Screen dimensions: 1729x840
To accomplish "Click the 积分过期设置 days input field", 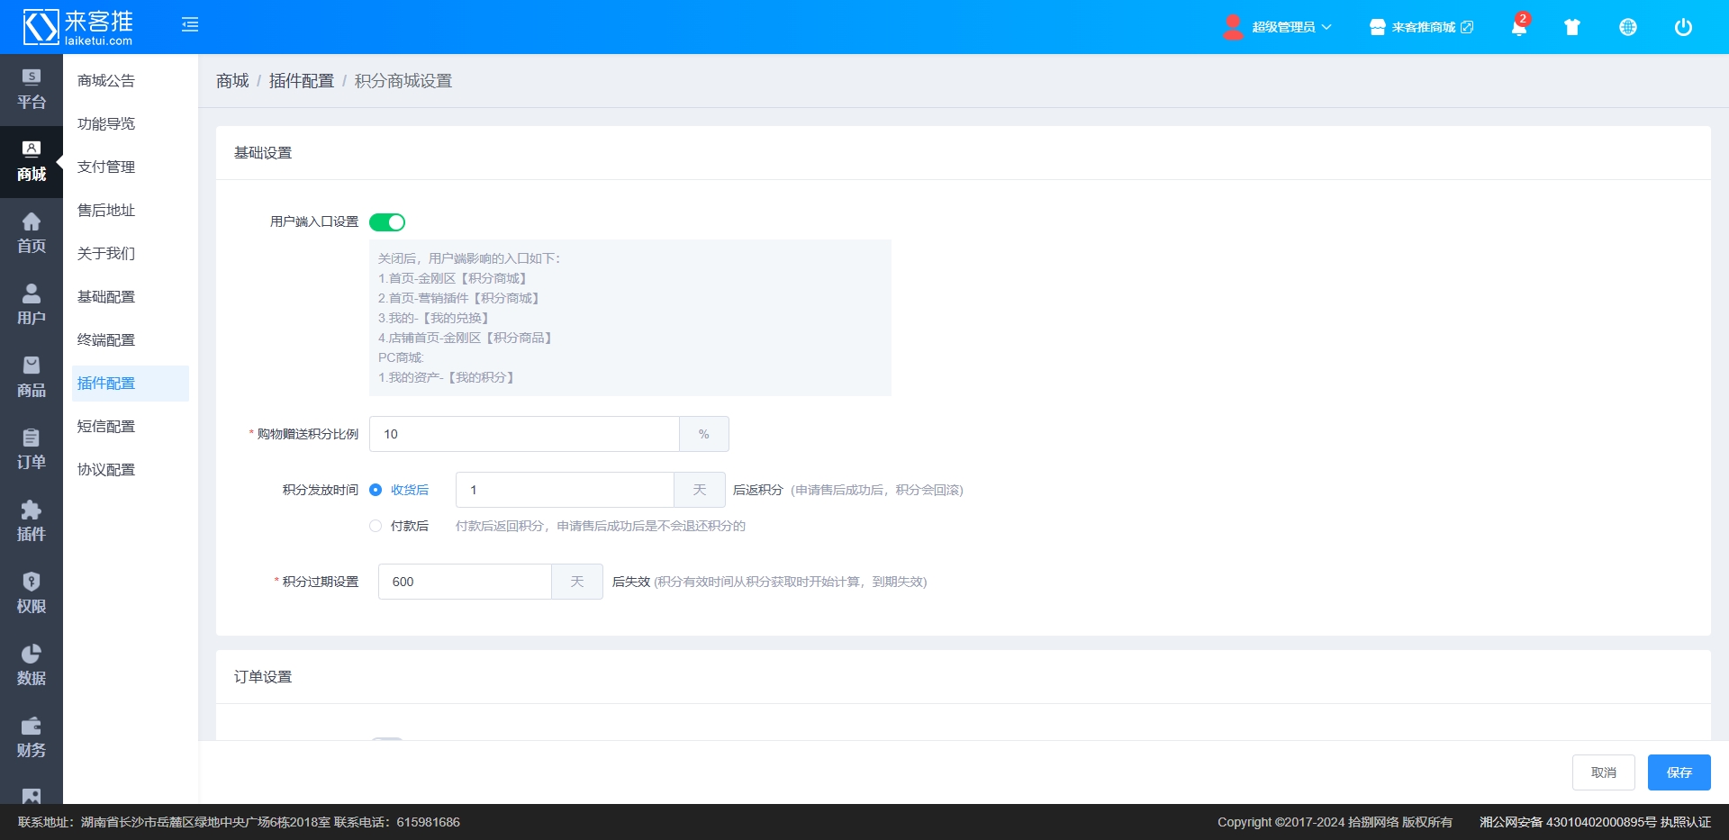I will (465, 582).
